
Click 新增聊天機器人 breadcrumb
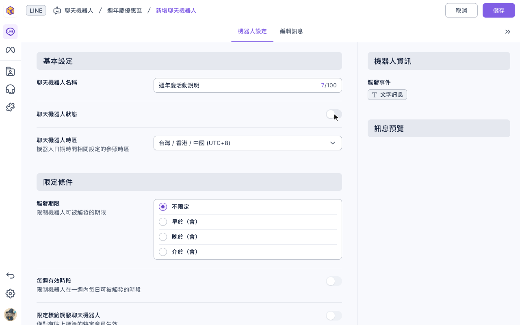tap(176, 11)
